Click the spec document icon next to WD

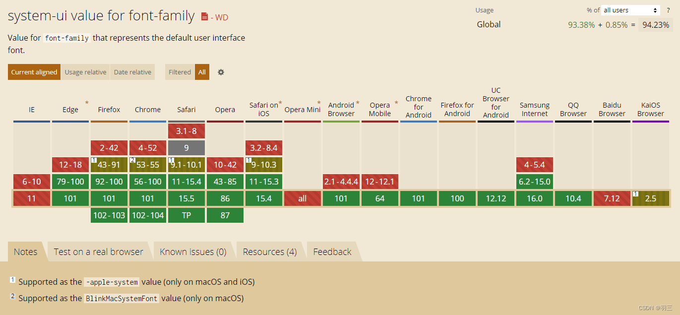click(x=204, y=16)
